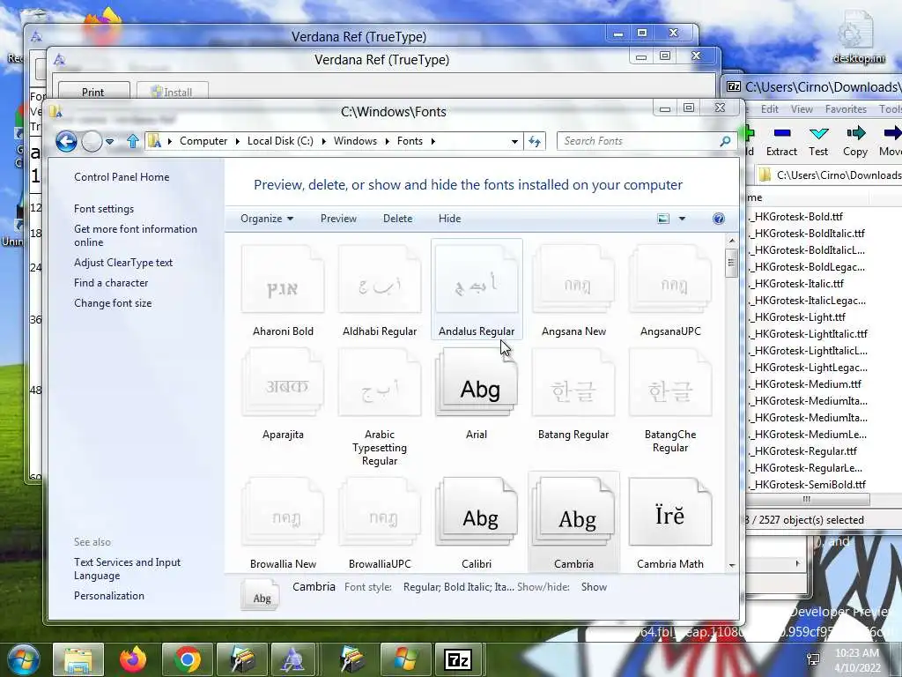The image size is (902, 677).
Task: Click the Back arrow in the Fonts window
Action: point(66,141)
